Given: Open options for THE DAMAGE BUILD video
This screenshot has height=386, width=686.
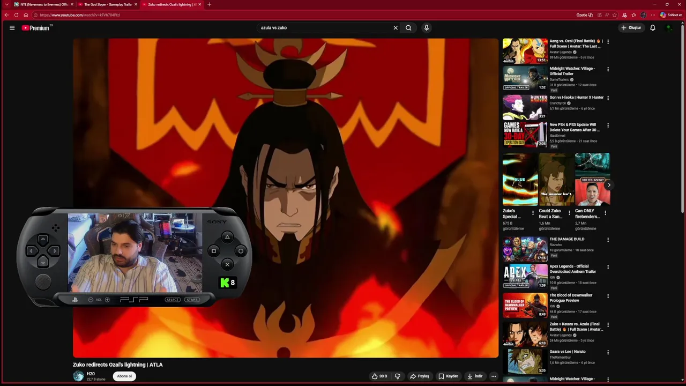Looking at the screenshot, I should point(608,240).
